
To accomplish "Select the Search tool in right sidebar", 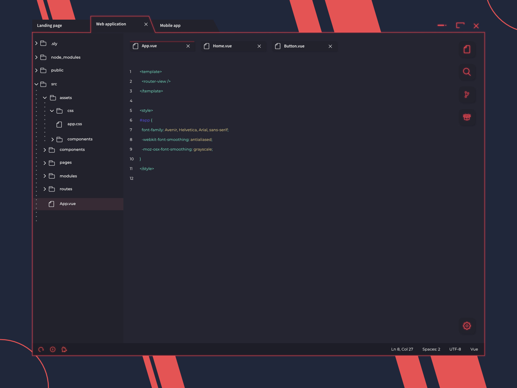I will coord(467,72).
